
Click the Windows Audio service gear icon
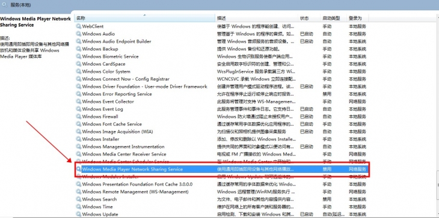point(78,34)
